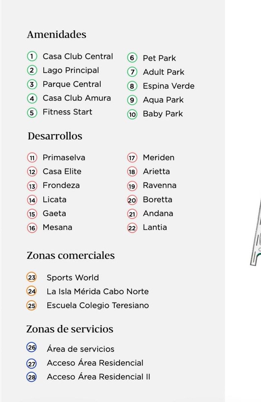Click the green number 1 circle icon
Viewport: 261px width, 402px height.
[32, 57]
